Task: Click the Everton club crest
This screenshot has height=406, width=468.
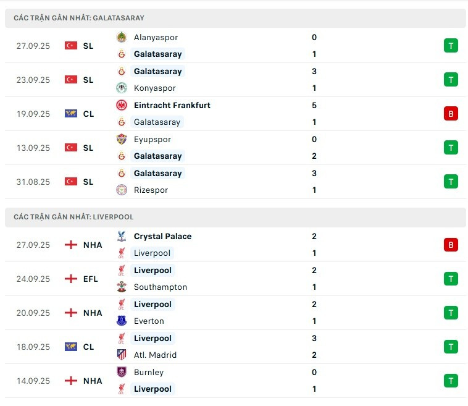Action: [122, 321]
